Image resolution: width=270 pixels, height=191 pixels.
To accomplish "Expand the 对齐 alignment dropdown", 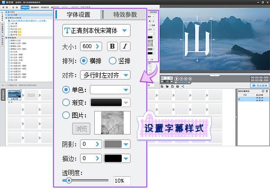I will pos(105,75).
